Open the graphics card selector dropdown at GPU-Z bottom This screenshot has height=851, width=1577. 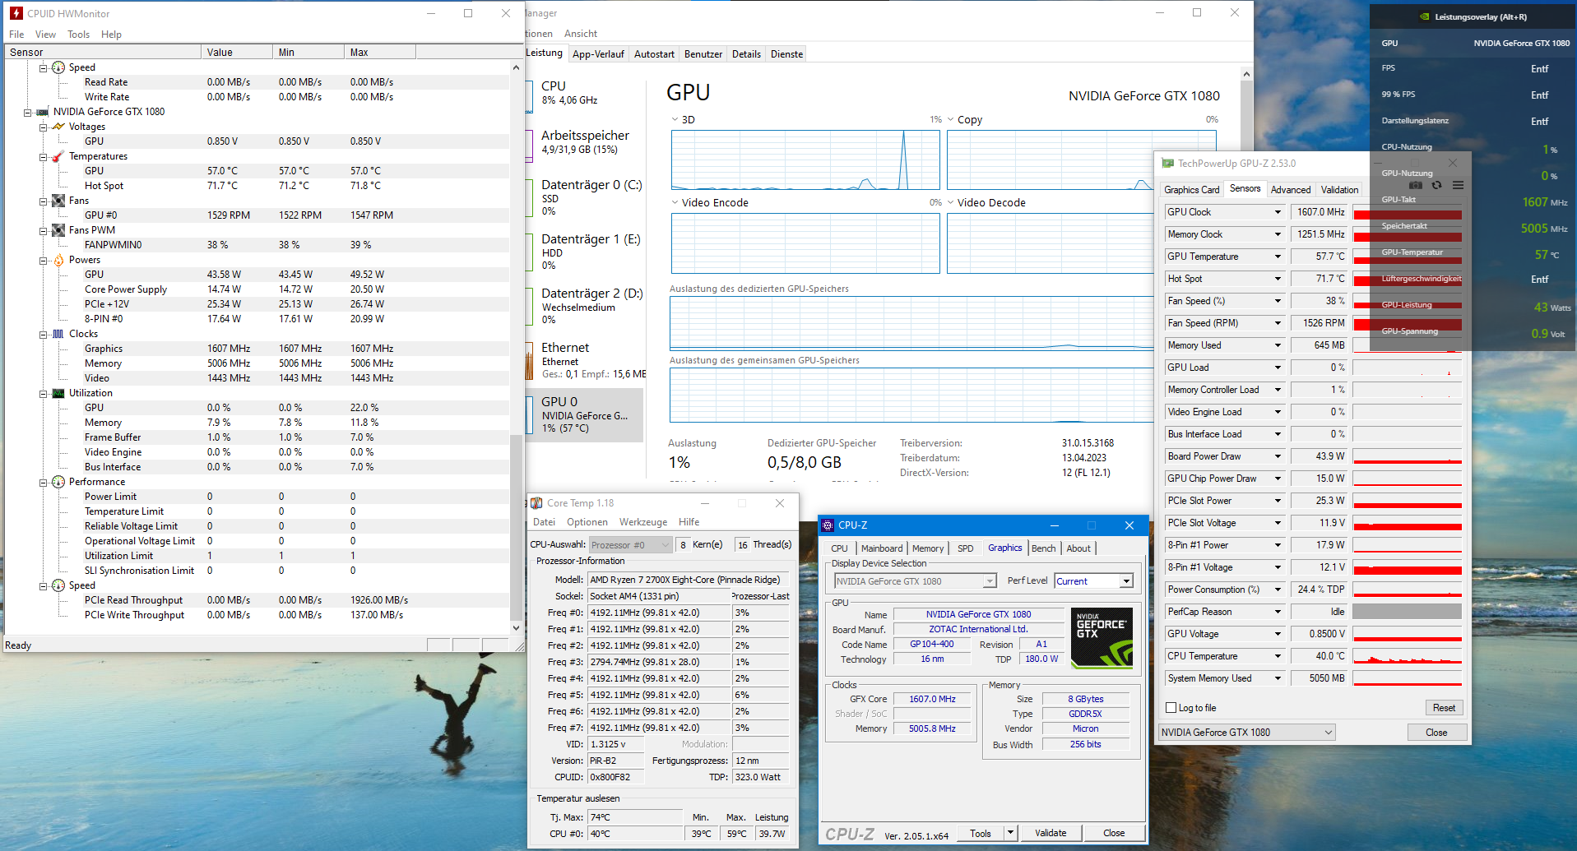tap(1328, 733)
